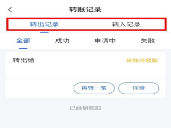Click the 再转一笔 button
The image size is (171, 128).
point(94,88)
